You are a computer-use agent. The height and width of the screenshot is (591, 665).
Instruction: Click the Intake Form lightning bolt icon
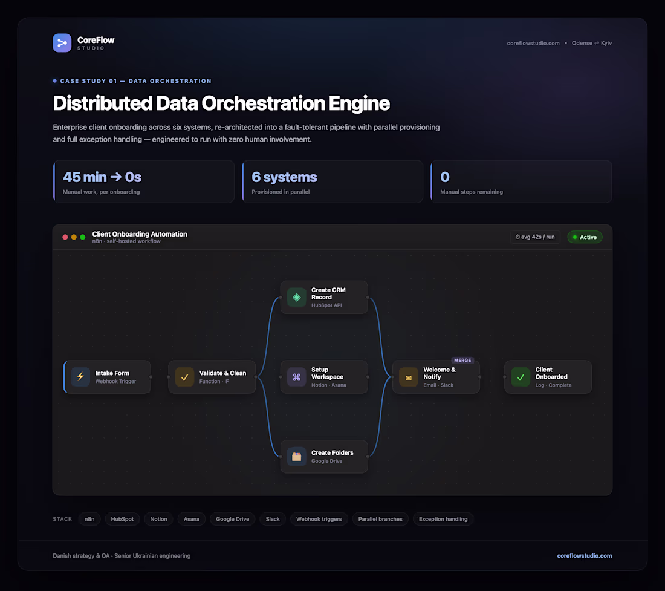[80, 377]
